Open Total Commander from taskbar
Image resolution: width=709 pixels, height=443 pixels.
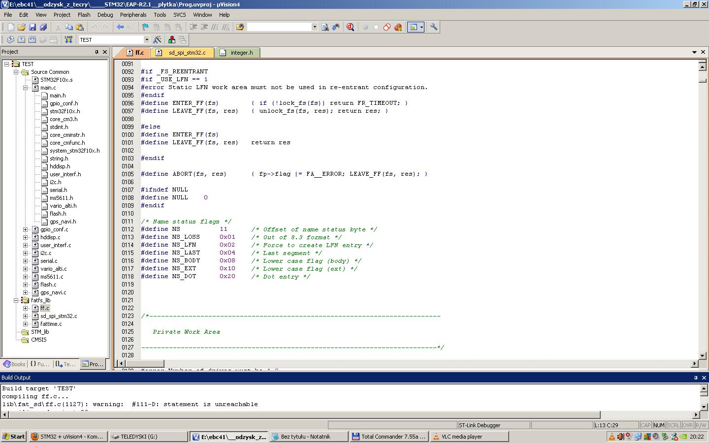coord(389,437)
